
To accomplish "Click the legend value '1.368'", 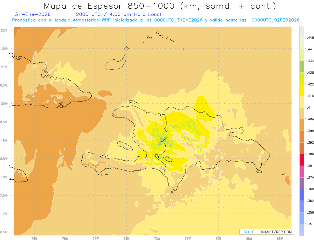I will 309,189.
